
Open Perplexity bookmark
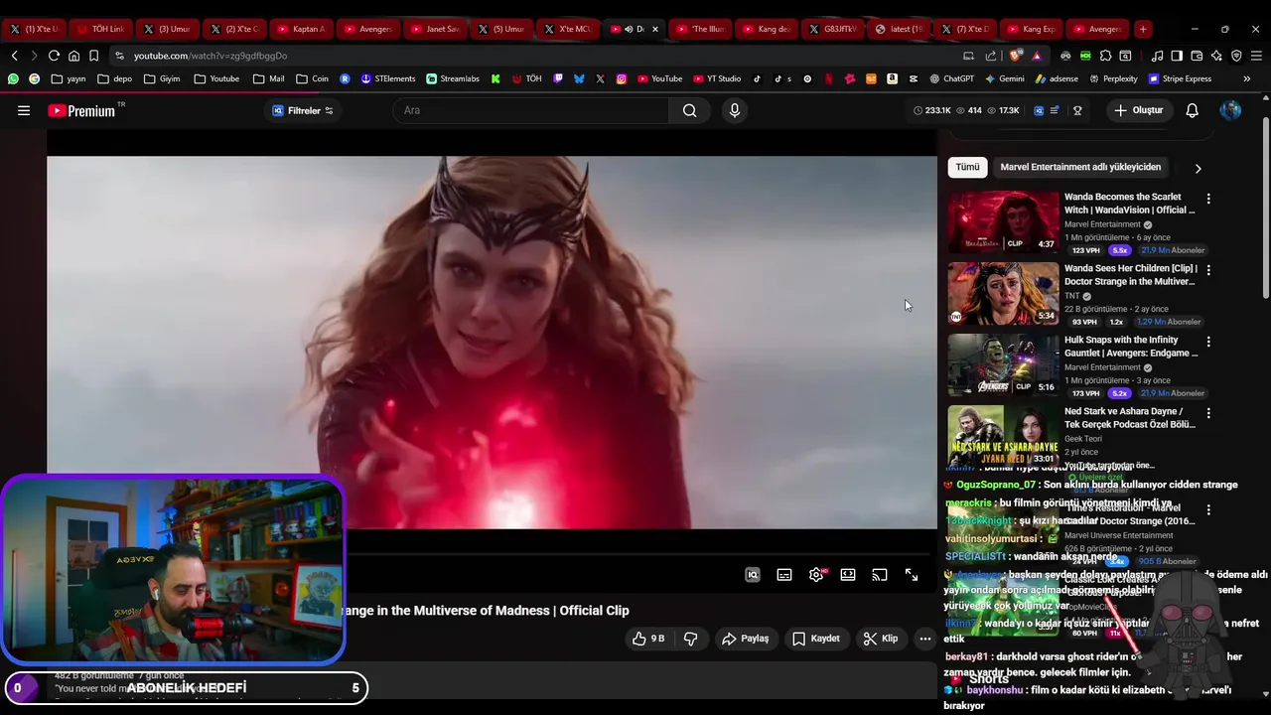(x=1113, y=78)
